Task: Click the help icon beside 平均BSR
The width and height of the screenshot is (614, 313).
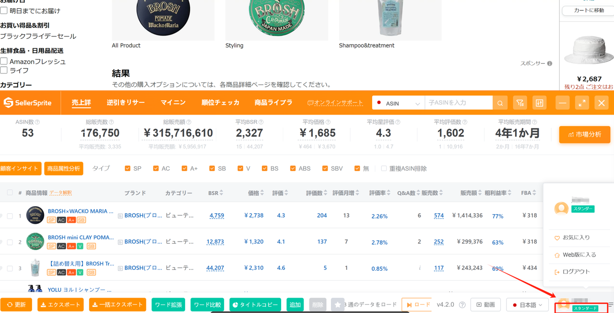Action: click(x=261, y=122)
